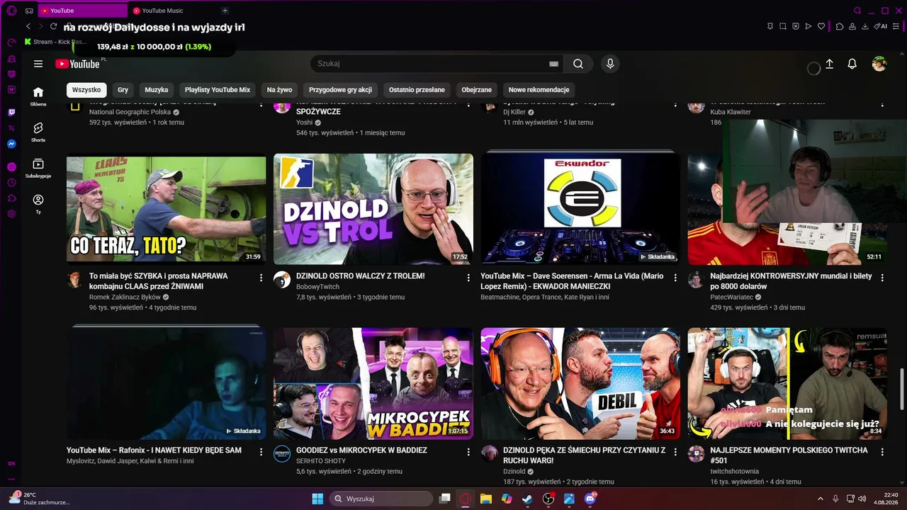The image size is (907, 510).
Task: Open options for the CLAAS kombajn repair video
Action: (x=261, y=278)
